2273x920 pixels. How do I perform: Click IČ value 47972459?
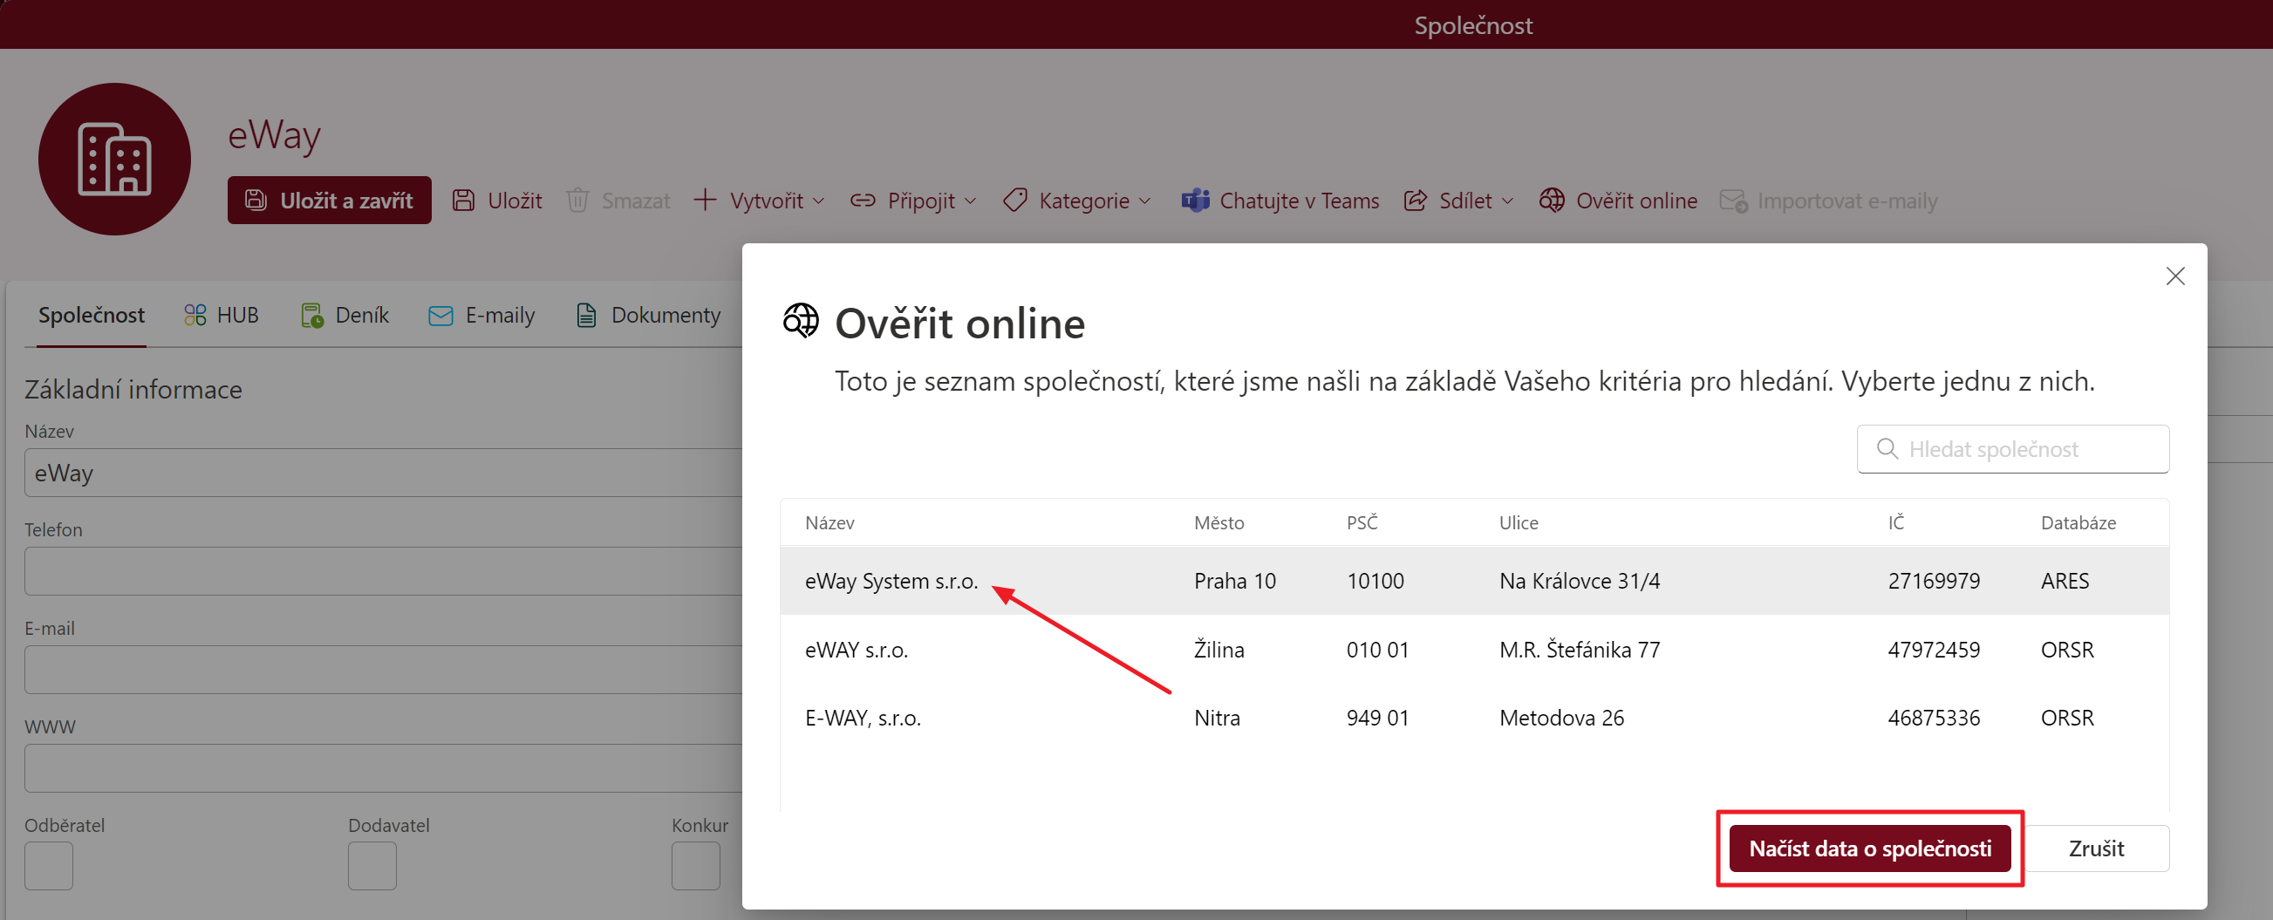1934,649
